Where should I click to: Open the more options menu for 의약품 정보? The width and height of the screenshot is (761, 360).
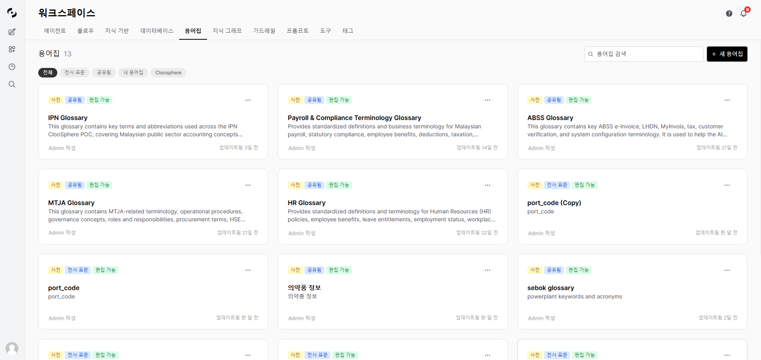[x=487, y=270]
